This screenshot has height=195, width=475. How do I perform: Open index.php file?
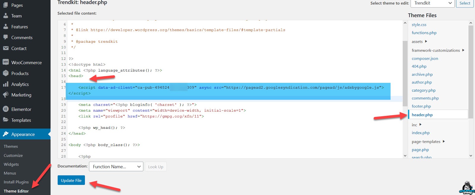[x=421, y=133]
